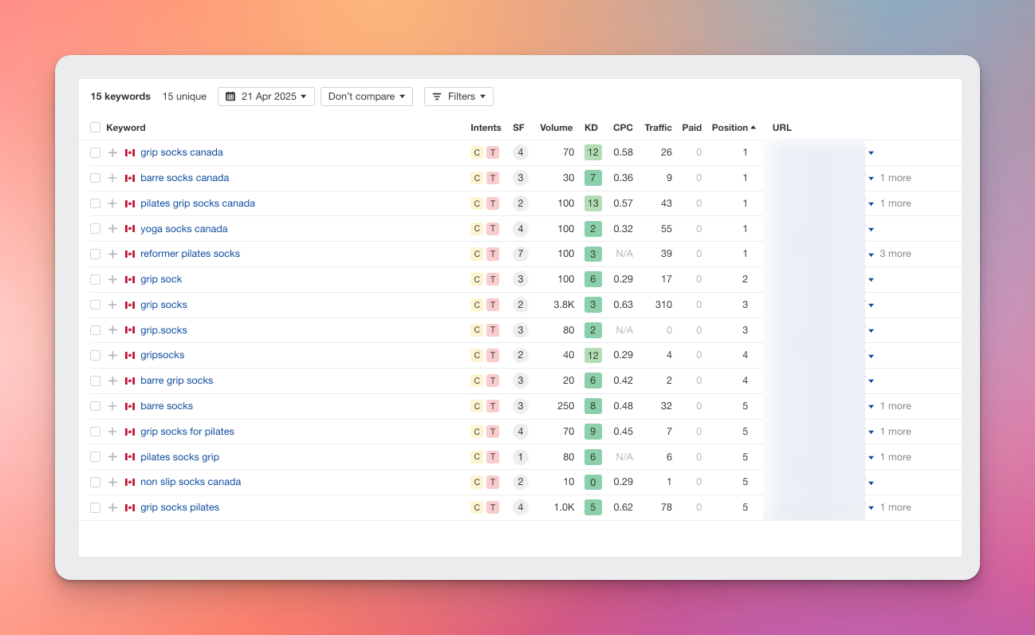Click plus icon beside grip socks canada
1035x635 pixels.
tap(112, 152)
